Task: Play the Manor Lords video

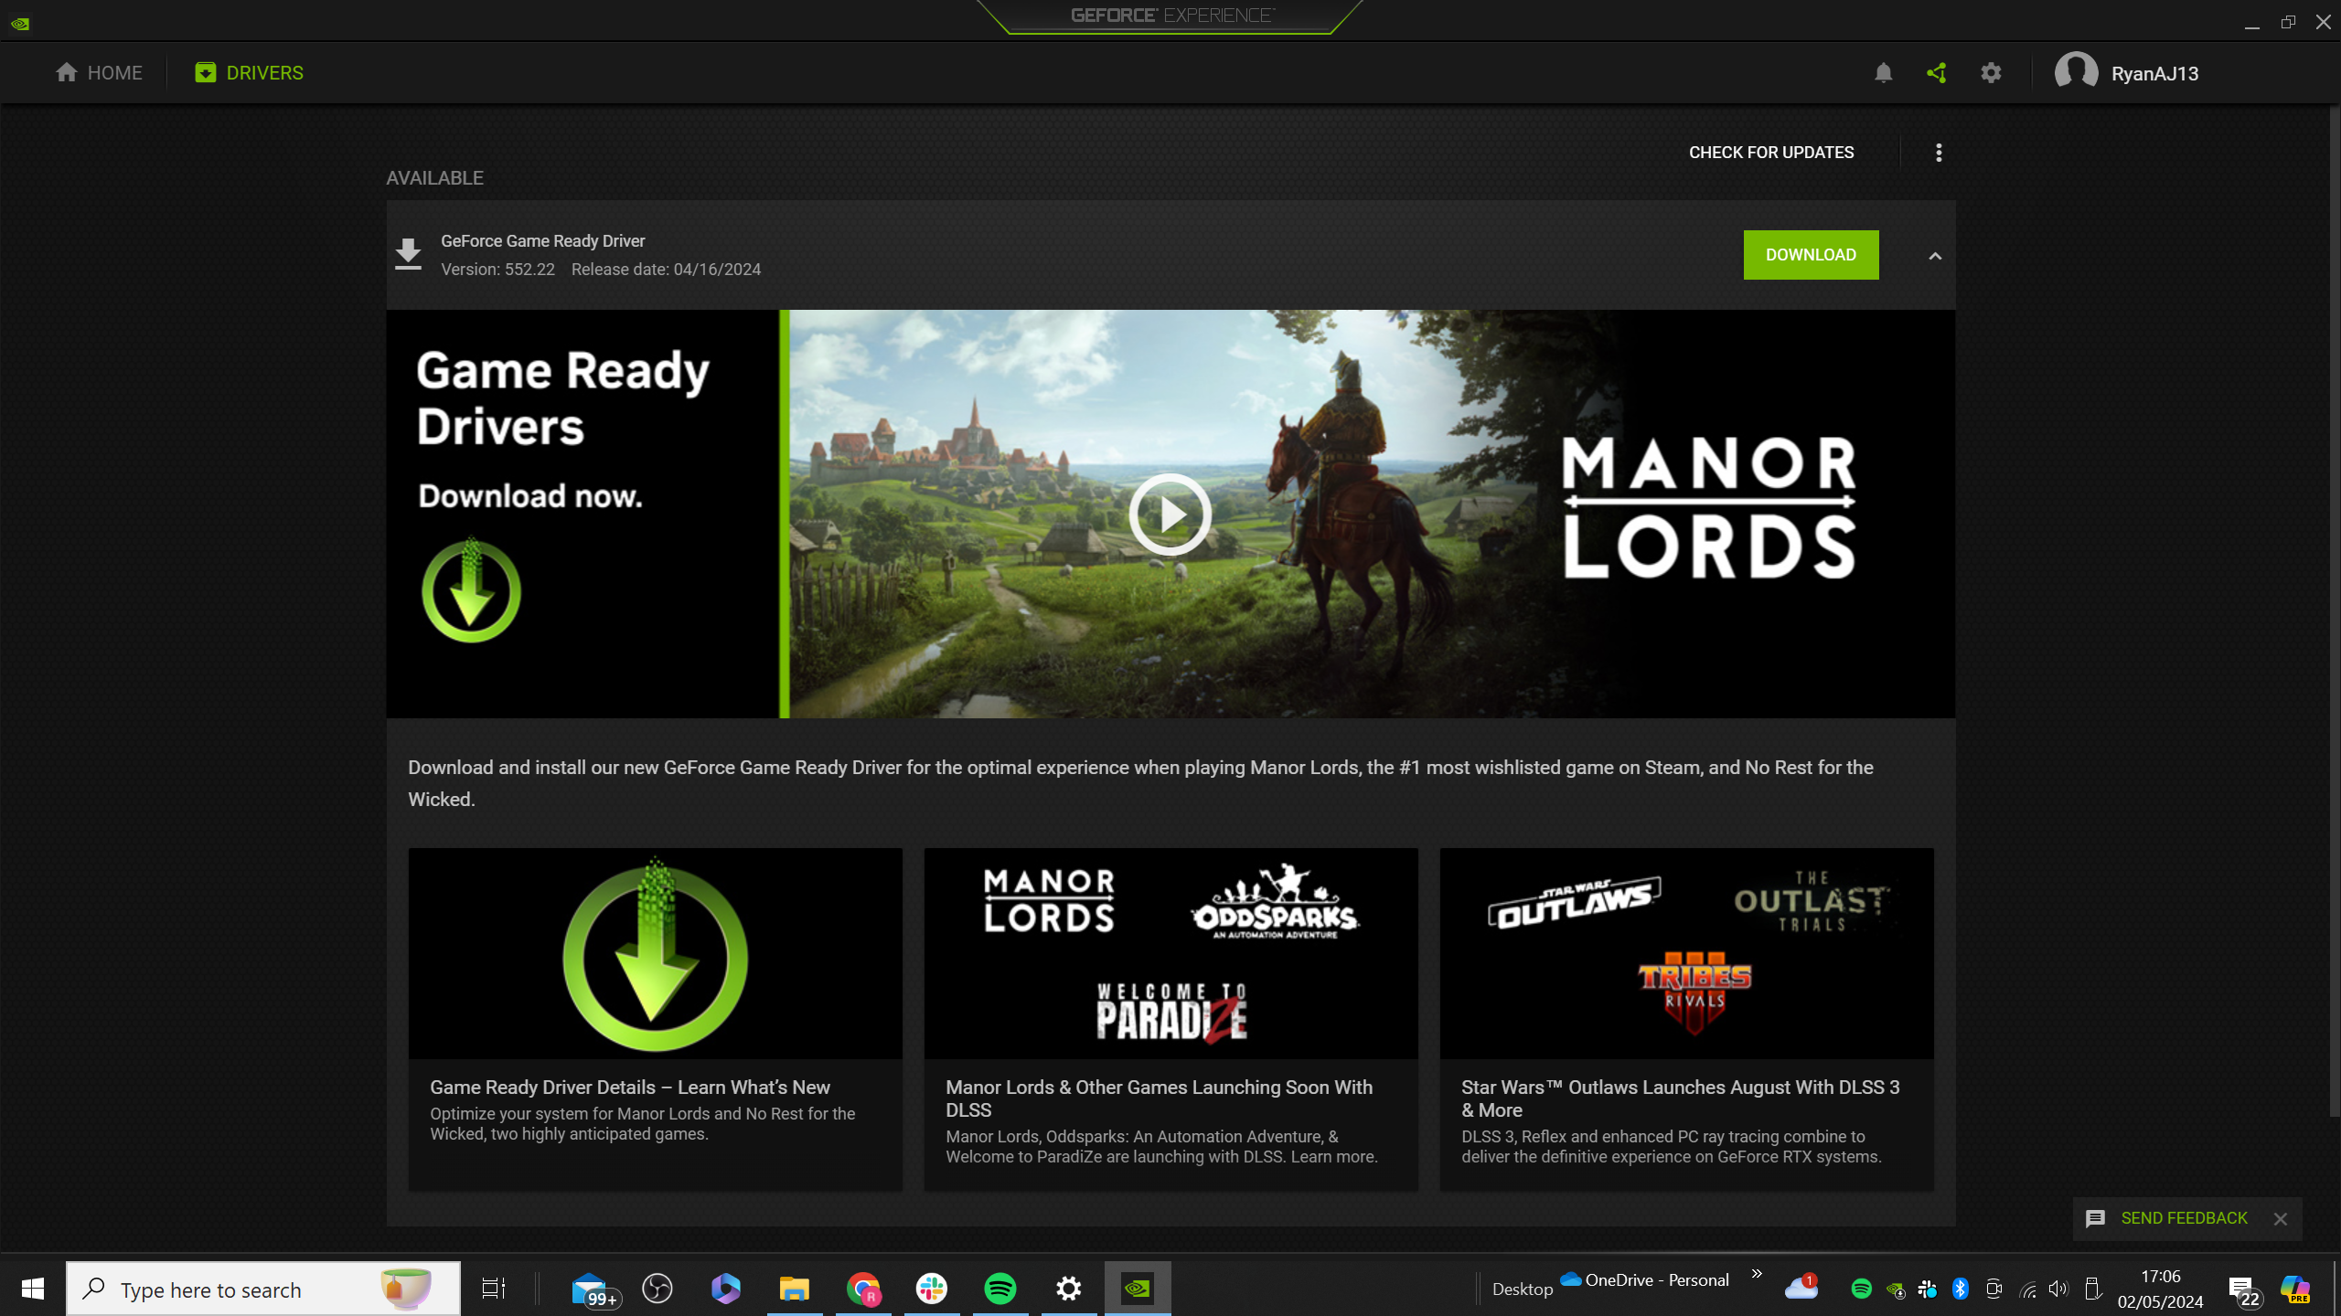Action: click(1170, 515)
